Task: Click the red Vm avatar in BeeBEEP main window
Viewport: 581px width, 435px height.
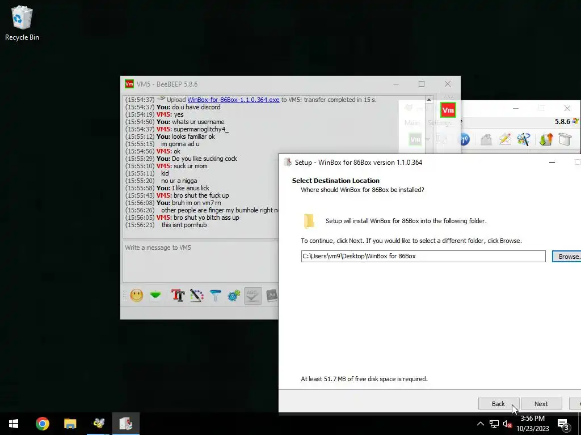Action: click(448, 110)
